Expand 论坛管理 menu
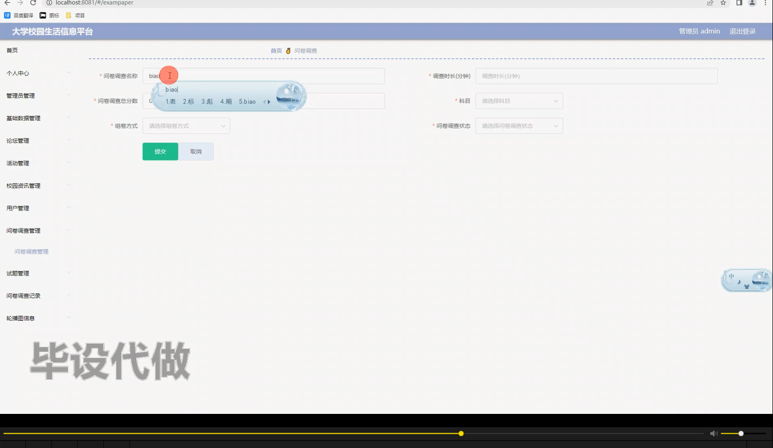The image size is (773, 448). pos(38,141)
